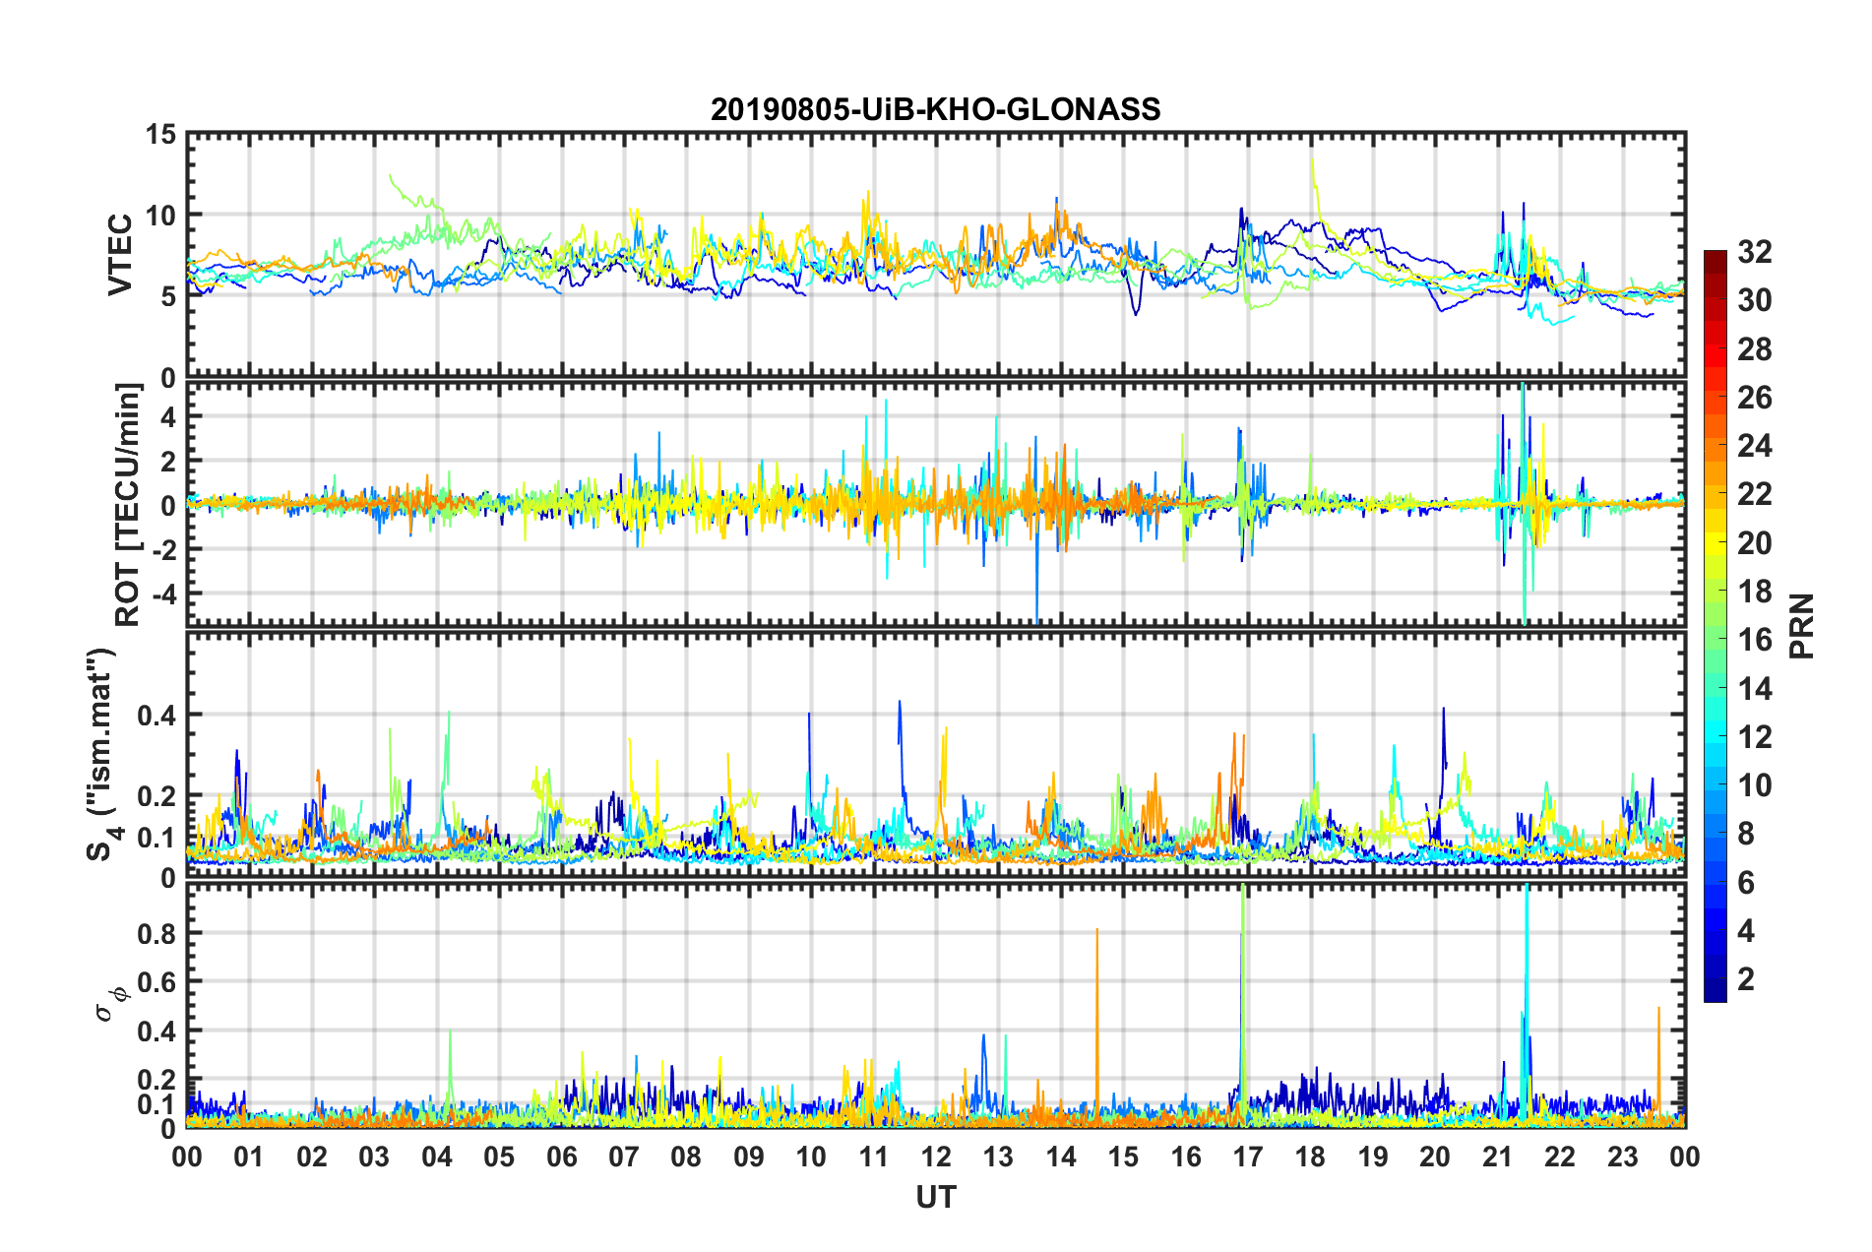Click the ROT [TECU/min] y-axis label
Viewport: 1872px width, 1252px height.
coord(128,504)
